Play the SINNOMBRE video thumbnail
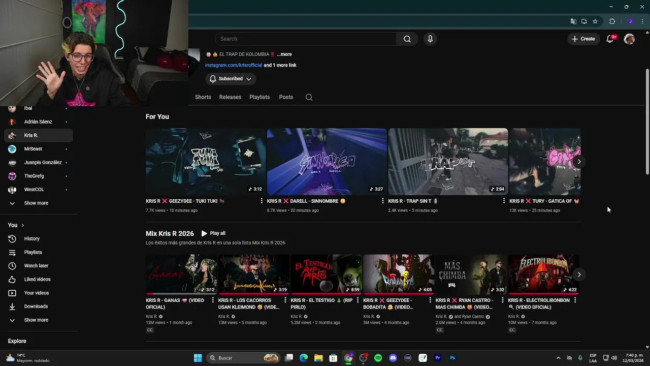 point(327,162)
